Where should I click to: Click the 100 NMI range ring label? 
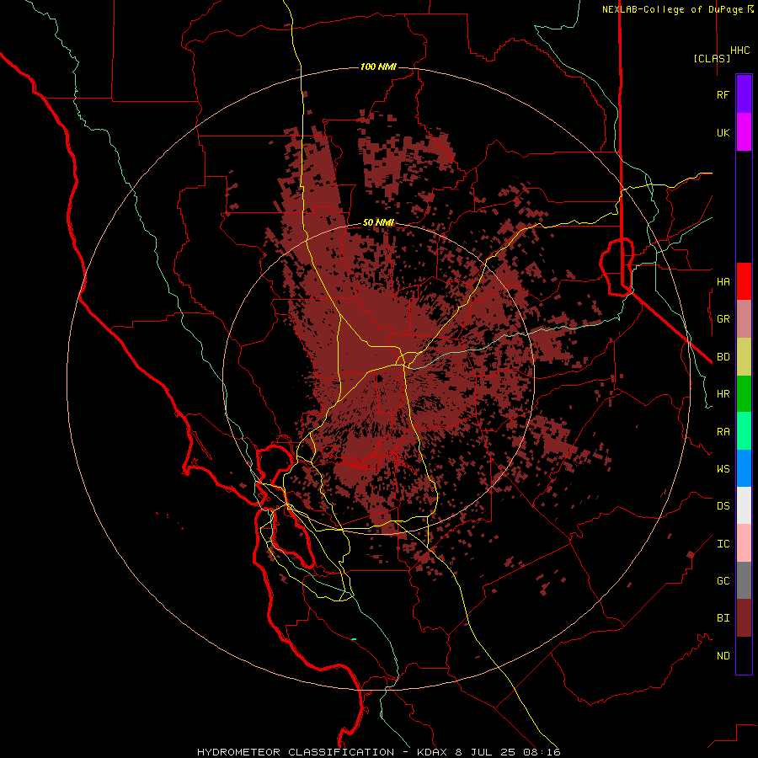coord(378,67)
